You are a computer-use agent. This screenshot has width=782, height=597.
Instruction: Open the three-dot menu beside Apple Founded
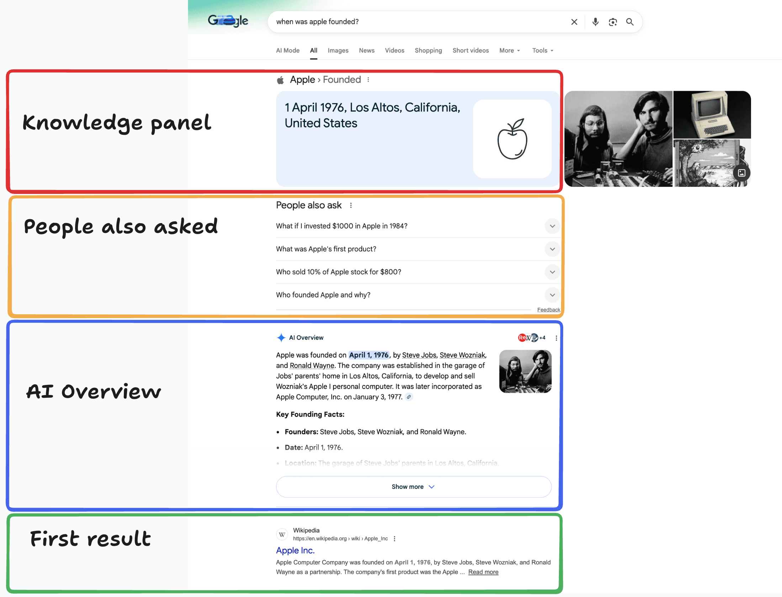point(369,80)
